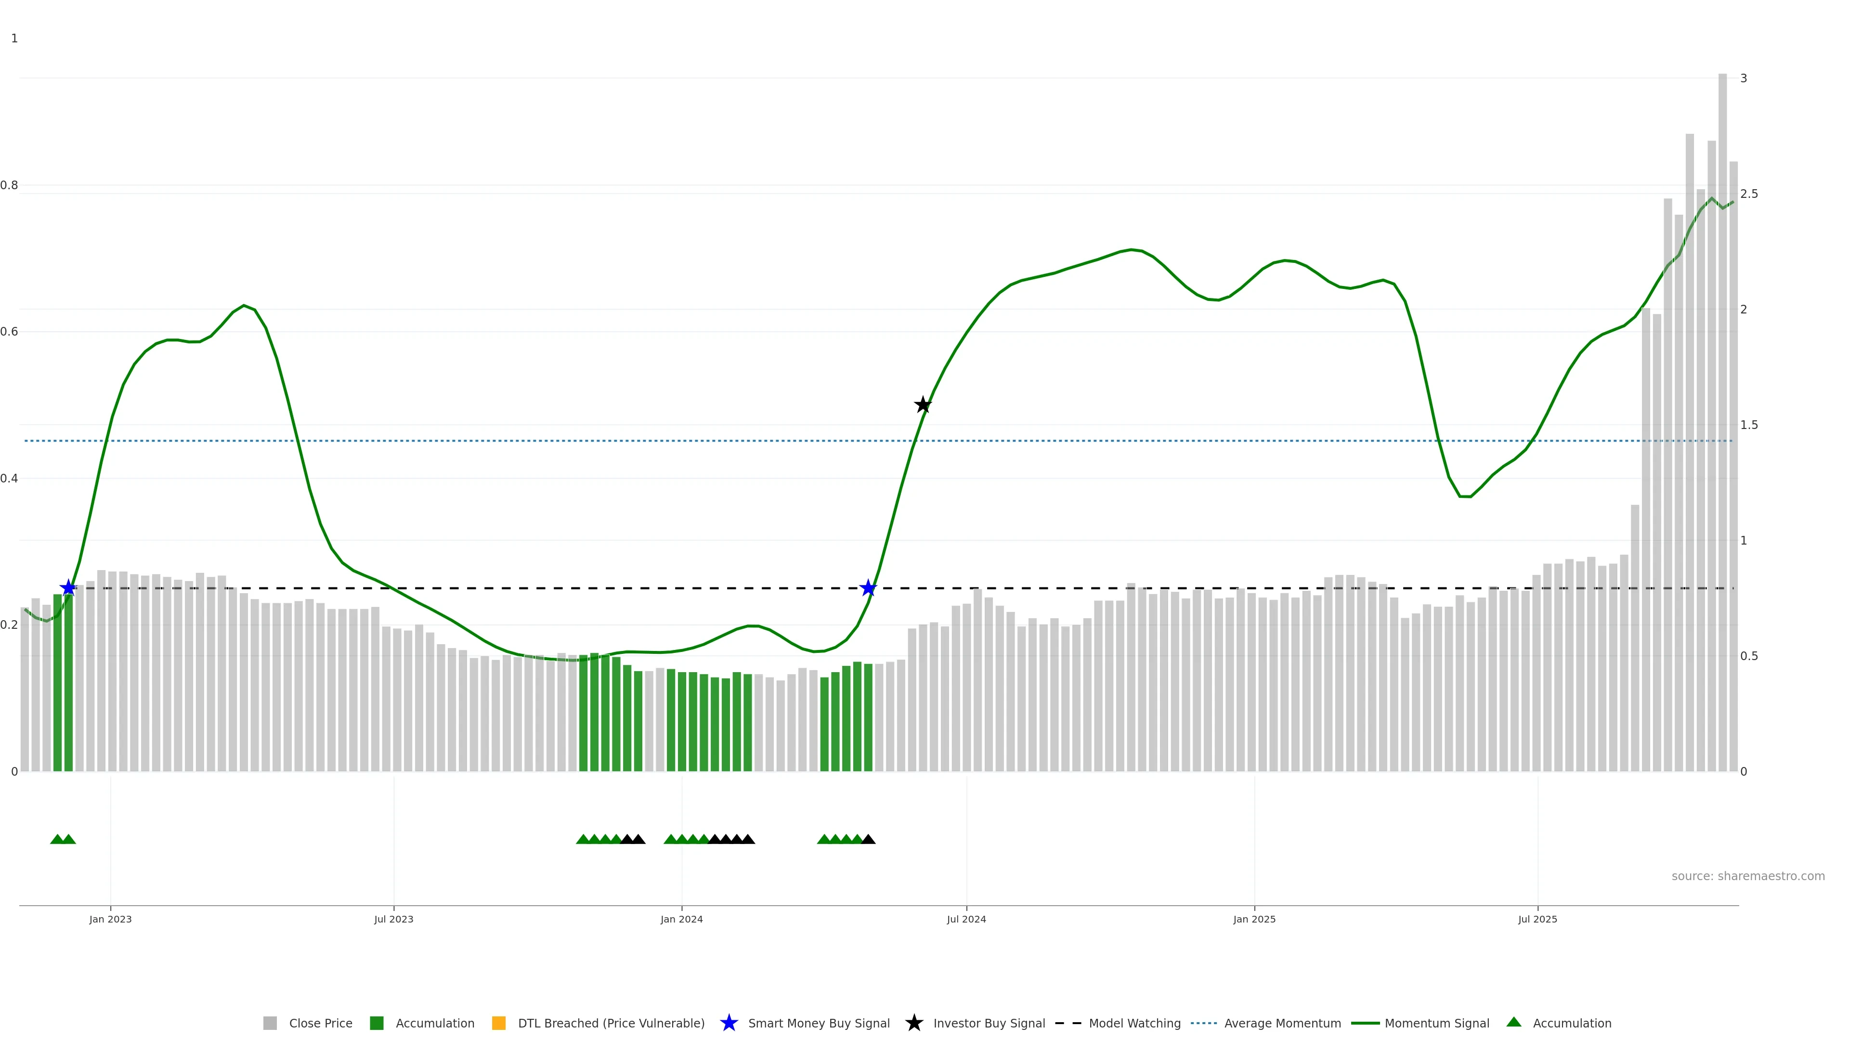Toggle the orange DTL Breached legend swatch
The width and height of the screenshot is (1849, 1040).
pos(499,1023)
